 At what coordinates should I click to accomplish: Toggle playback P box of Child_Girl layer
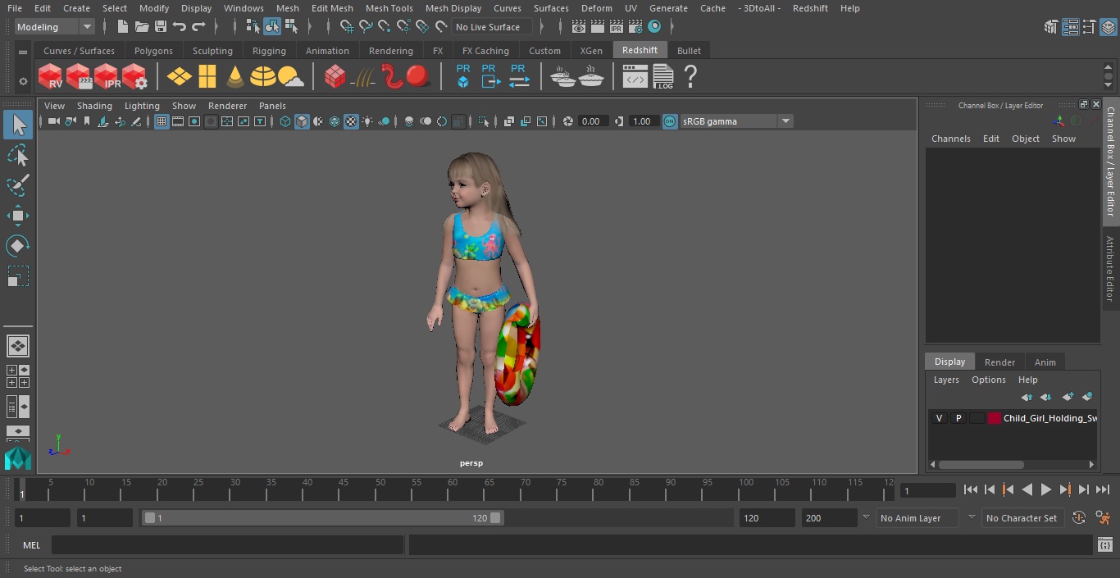(x=958, y=418)
